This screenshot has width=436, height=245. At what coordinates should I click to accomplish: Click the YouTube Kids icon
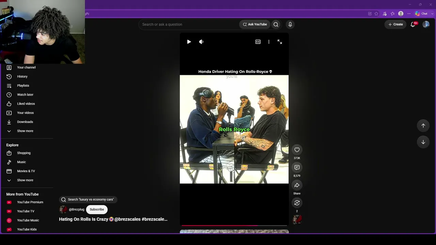pos(9,229)
